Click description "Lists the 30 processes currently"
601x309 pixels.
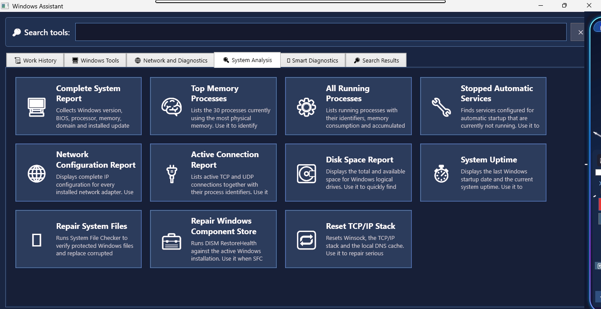click(231, 118)
